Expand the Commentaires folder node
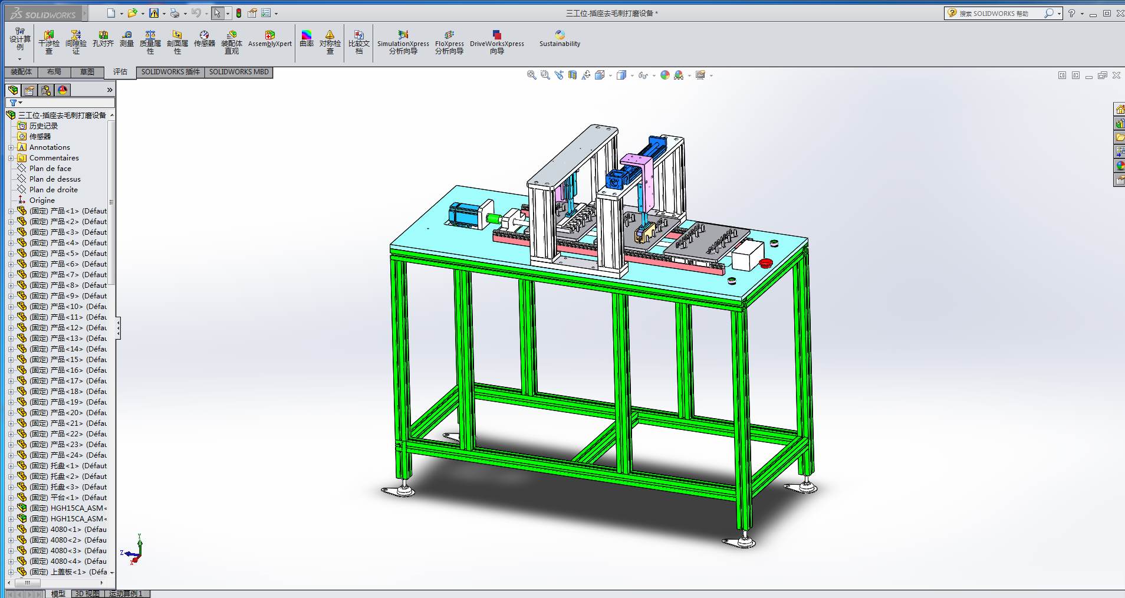1125x598 pixels. [11, 158]
